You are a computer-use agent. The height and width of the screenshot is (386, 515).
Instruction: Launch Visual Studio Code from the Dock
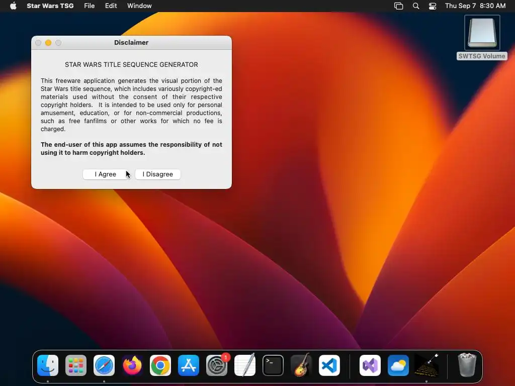[329, 365]
